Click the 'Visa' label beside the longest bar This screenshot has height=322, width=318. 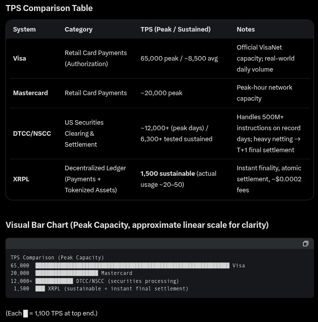coord(239,265)
